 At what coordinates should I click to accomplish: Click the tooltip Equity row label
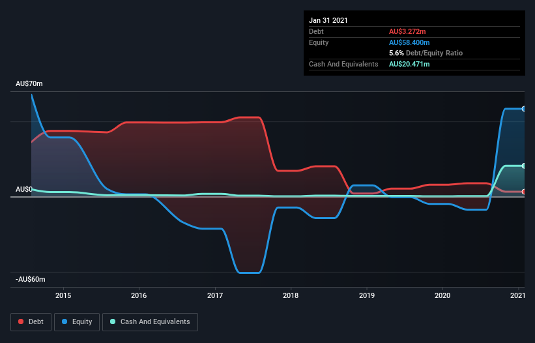(x=319, y=42)
